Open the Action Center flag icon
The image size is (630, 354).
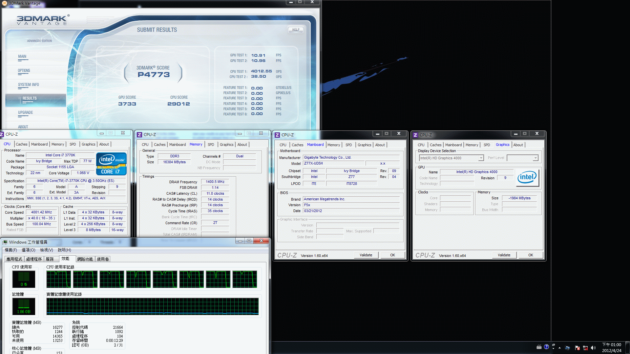tap(577, 347)
